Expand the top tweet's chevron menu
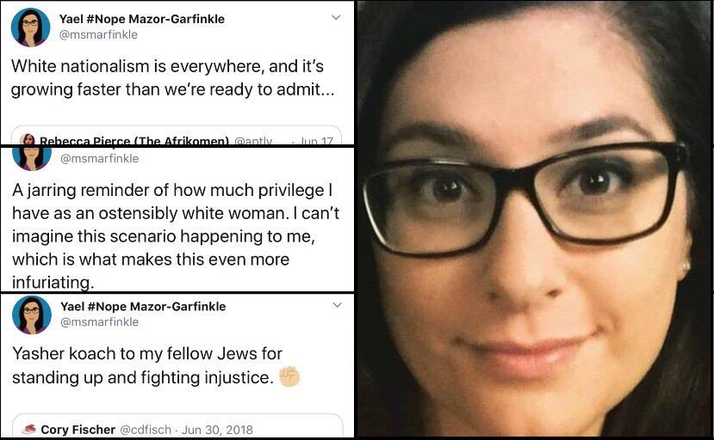 point(336,18)
